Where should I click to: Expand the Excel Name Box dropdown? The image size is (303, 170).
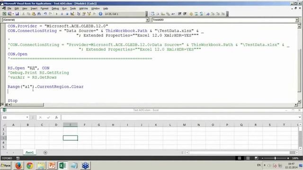tap(27, 117)
